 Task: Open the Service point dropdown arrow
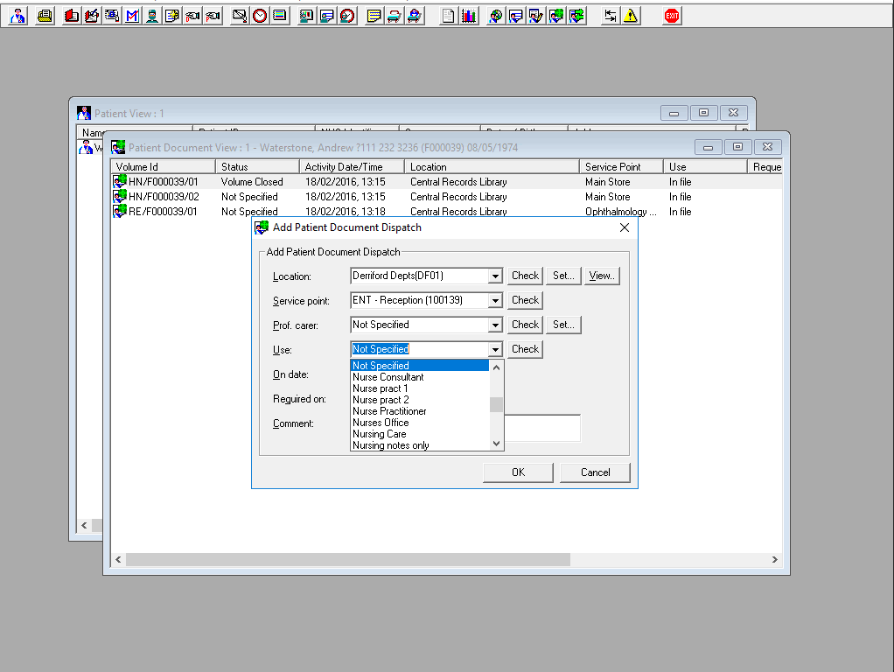tap(495, 301)
